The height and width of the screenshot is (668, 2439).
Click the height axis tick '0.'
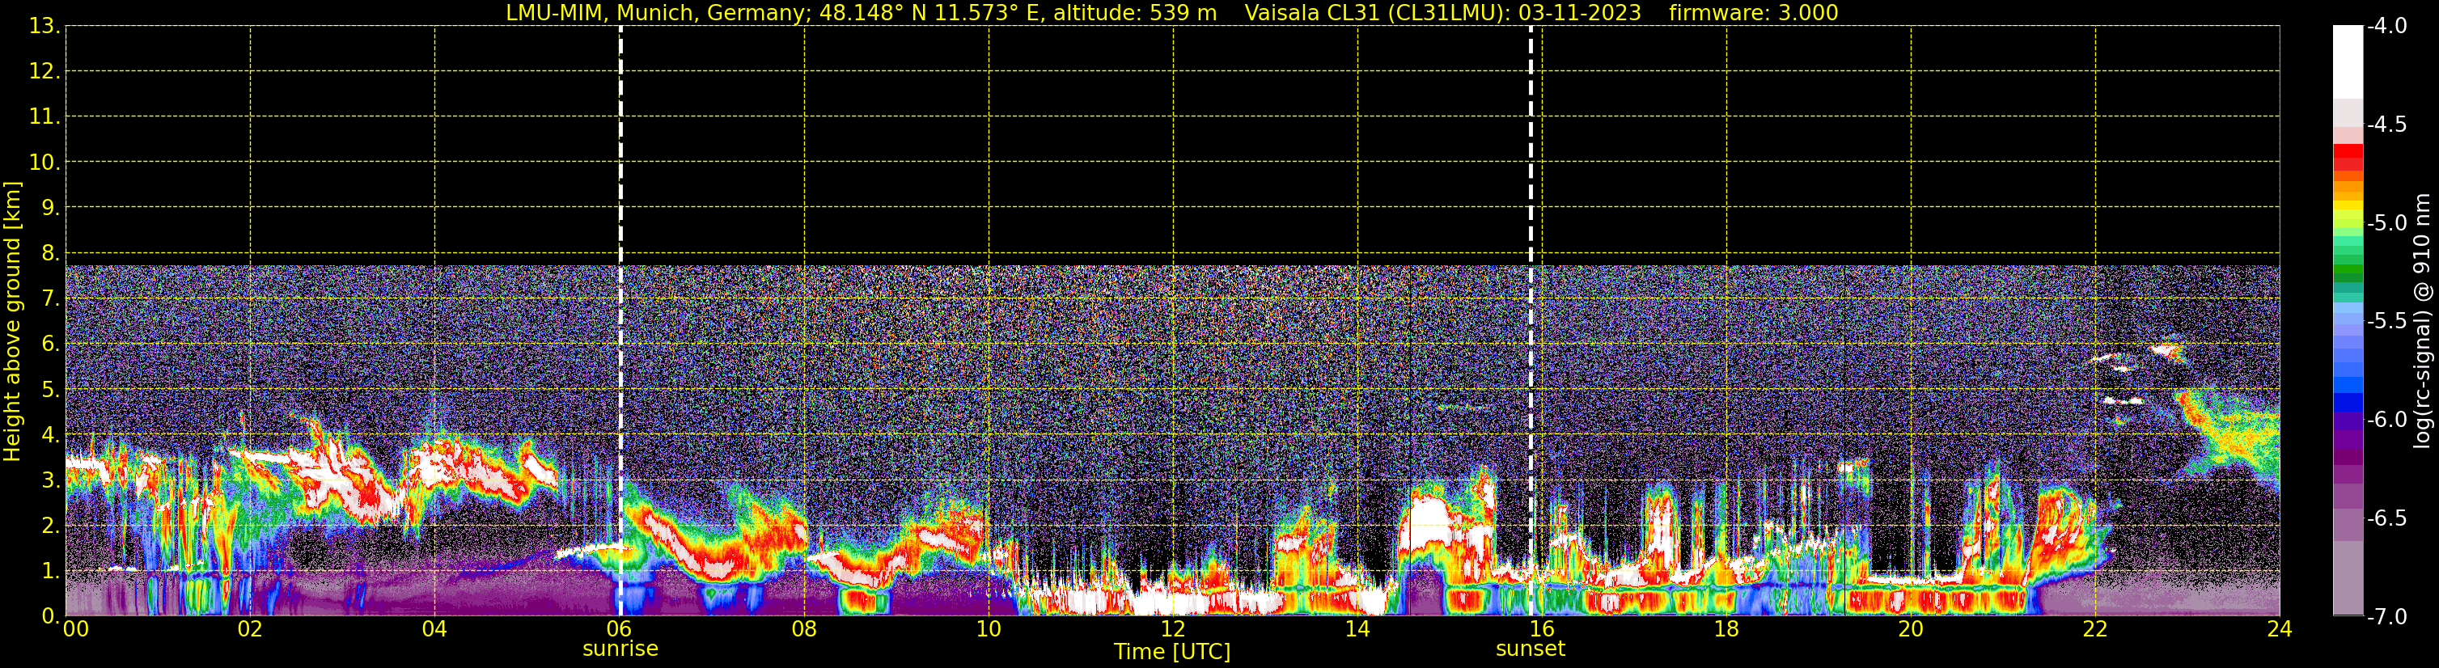click(x=50, y=616)
